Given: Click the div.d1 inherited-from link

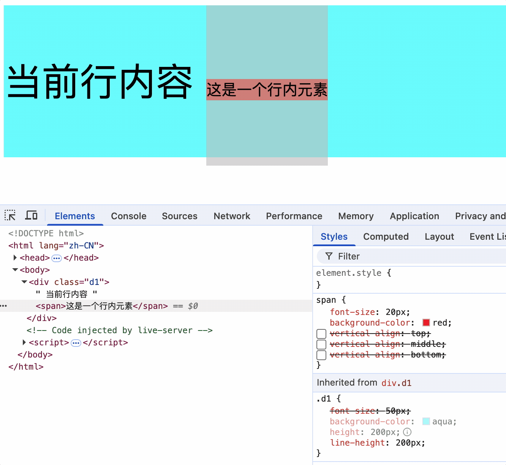Looking at the screenshot, I should click(x=397, y=383).
